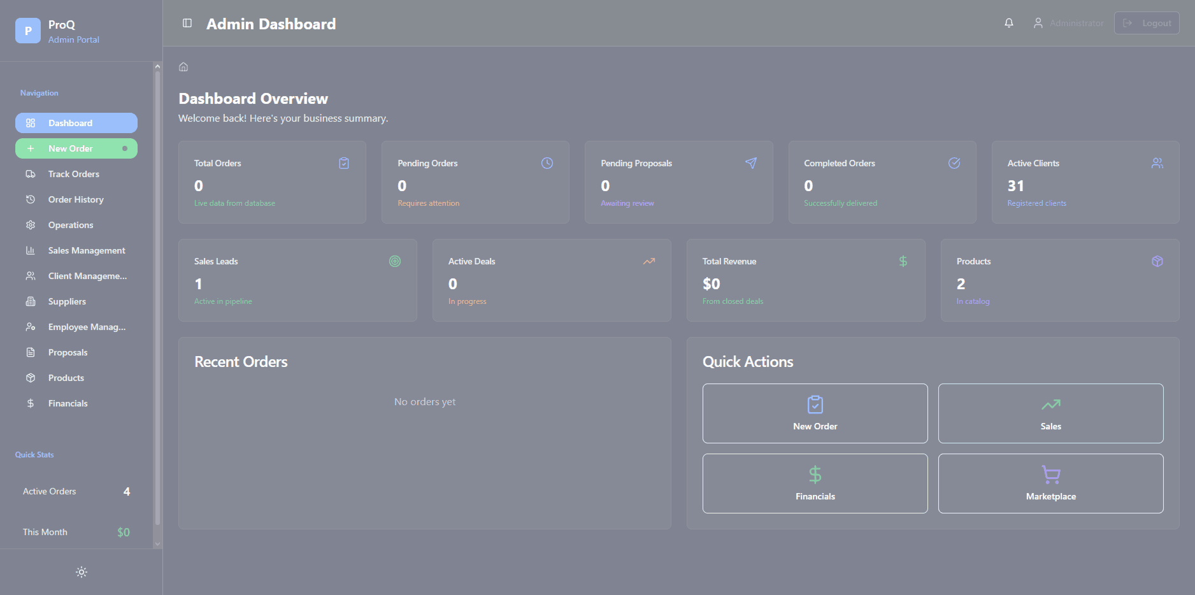The width and height of the screenshot is (1195, 595).
Task: Open Employee Management menu item
Action: 76,327
